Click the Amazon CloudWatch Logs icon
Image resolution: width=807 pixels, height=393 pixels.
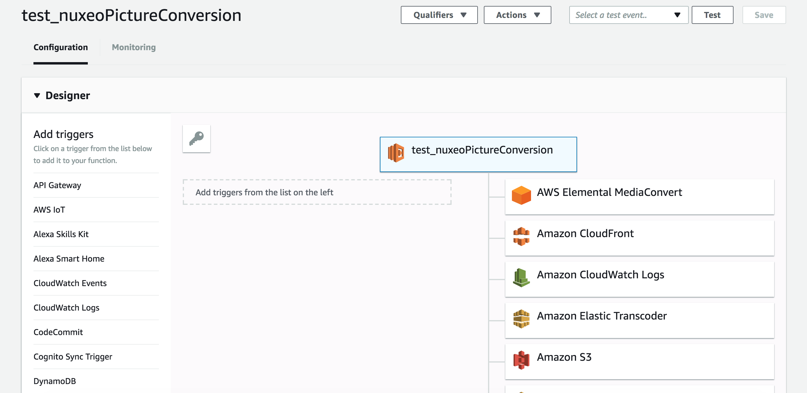point(521,277)
